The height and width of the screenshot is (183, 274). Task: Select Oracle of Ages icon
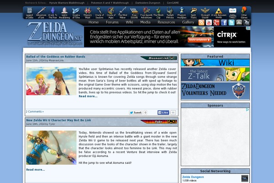[x=111, y=13]
